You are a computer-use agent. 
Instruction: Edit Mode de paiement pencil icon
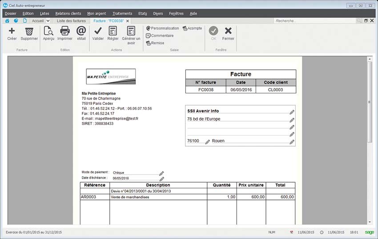[161, 173]
